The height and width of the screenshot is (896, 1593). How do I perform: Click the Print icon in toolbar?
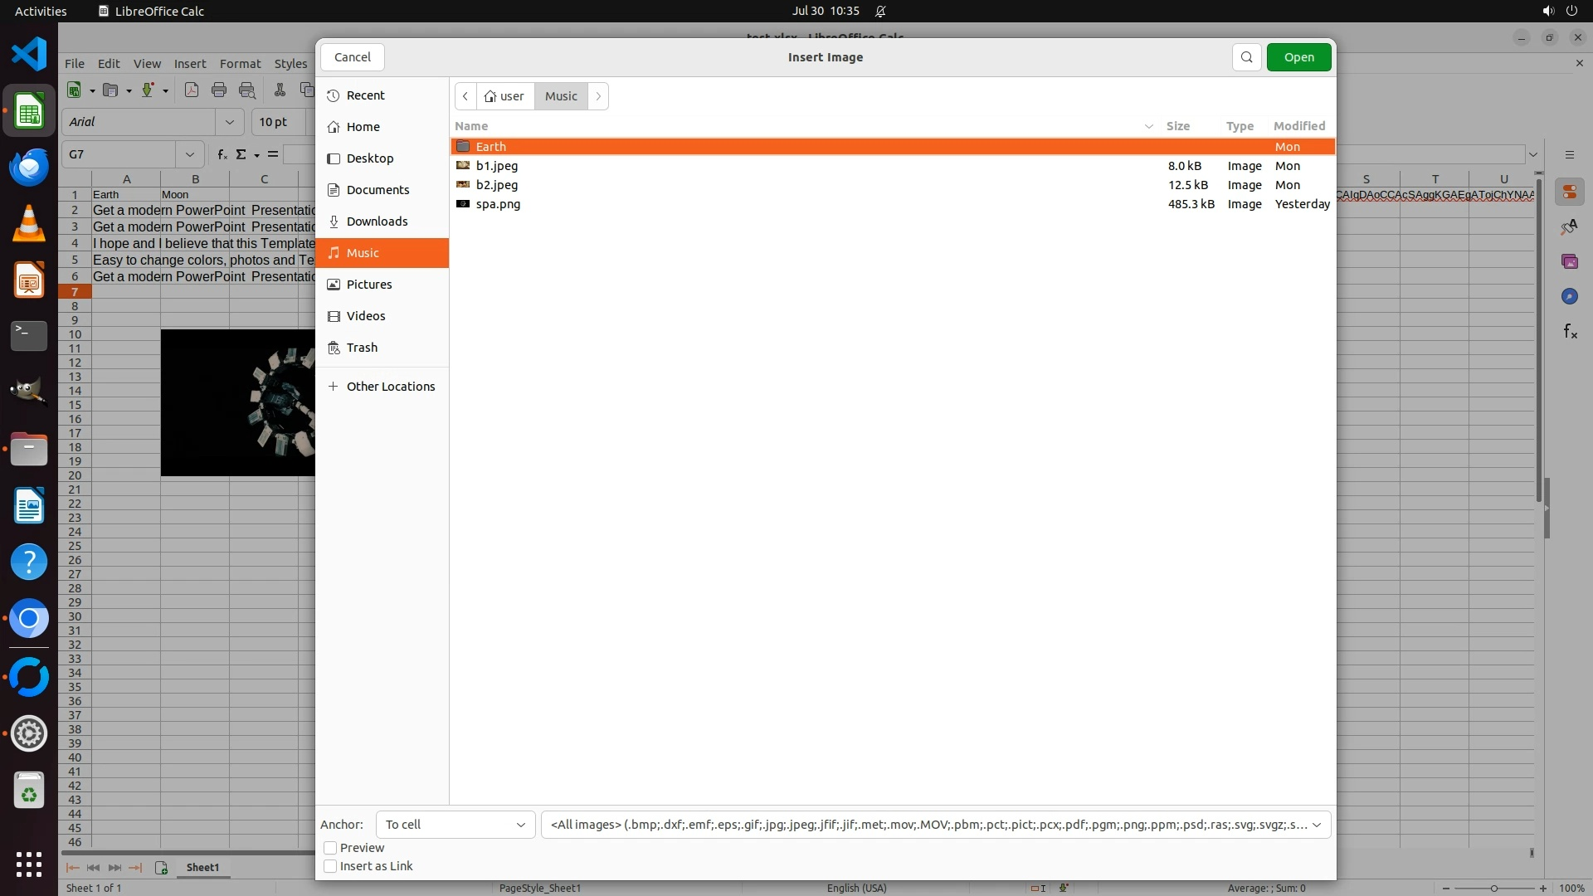coord(219,90)
